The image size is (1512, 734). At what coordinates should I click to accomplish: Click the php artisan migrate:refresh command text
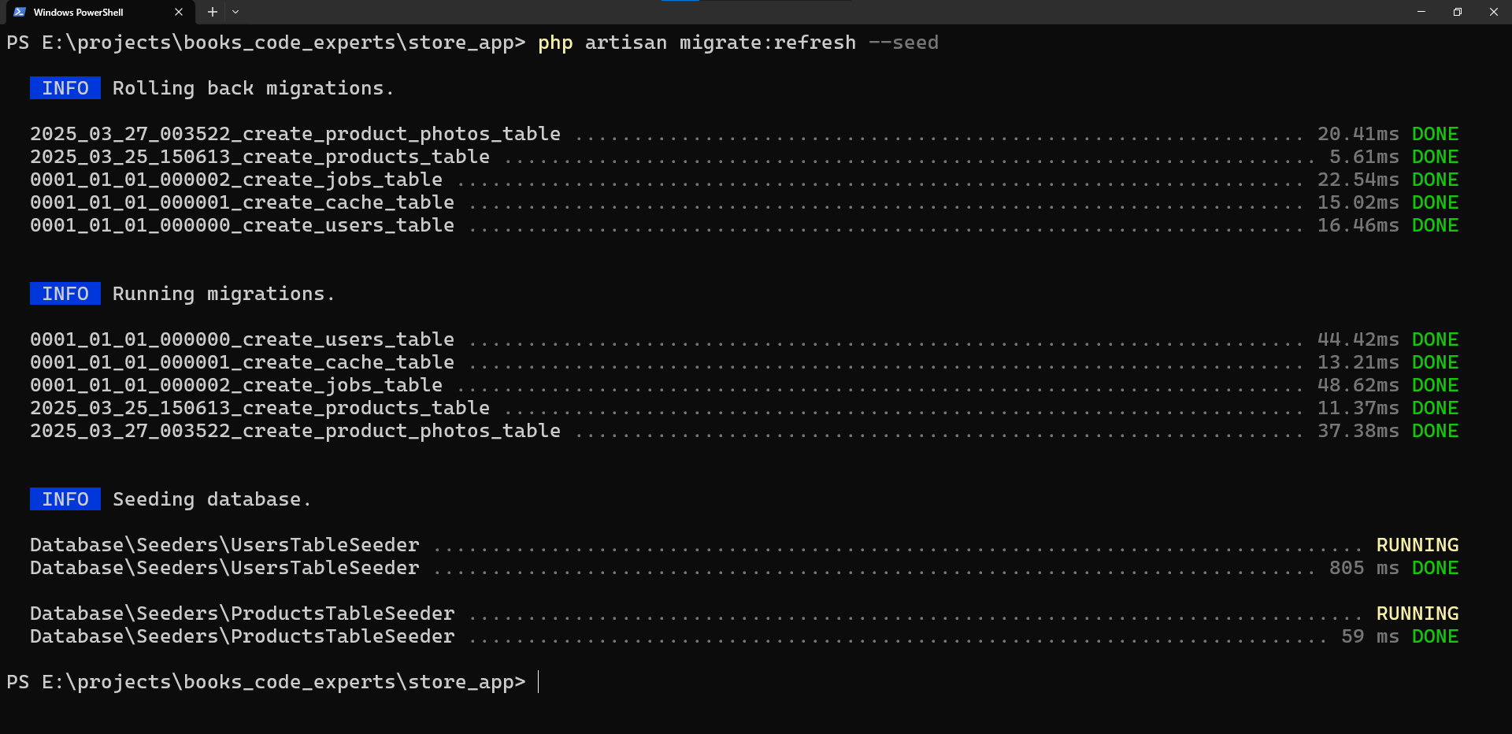click(x=696, y=43)
